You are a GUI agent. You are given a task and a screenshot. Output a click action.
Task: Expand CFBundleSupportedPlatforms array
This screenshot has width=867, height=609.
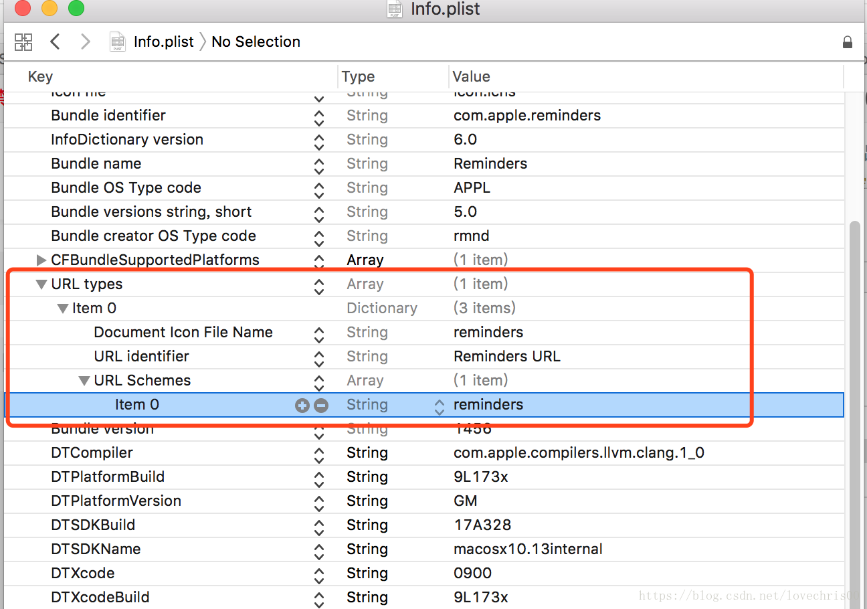pos(41,260)
